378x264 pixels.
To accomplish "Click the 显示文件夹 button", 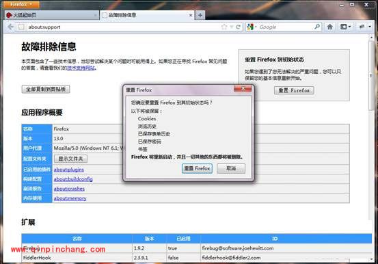I will tap(70, 159).
